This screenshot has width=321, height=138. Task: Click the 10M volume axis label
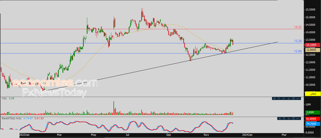tap(308, 104)
